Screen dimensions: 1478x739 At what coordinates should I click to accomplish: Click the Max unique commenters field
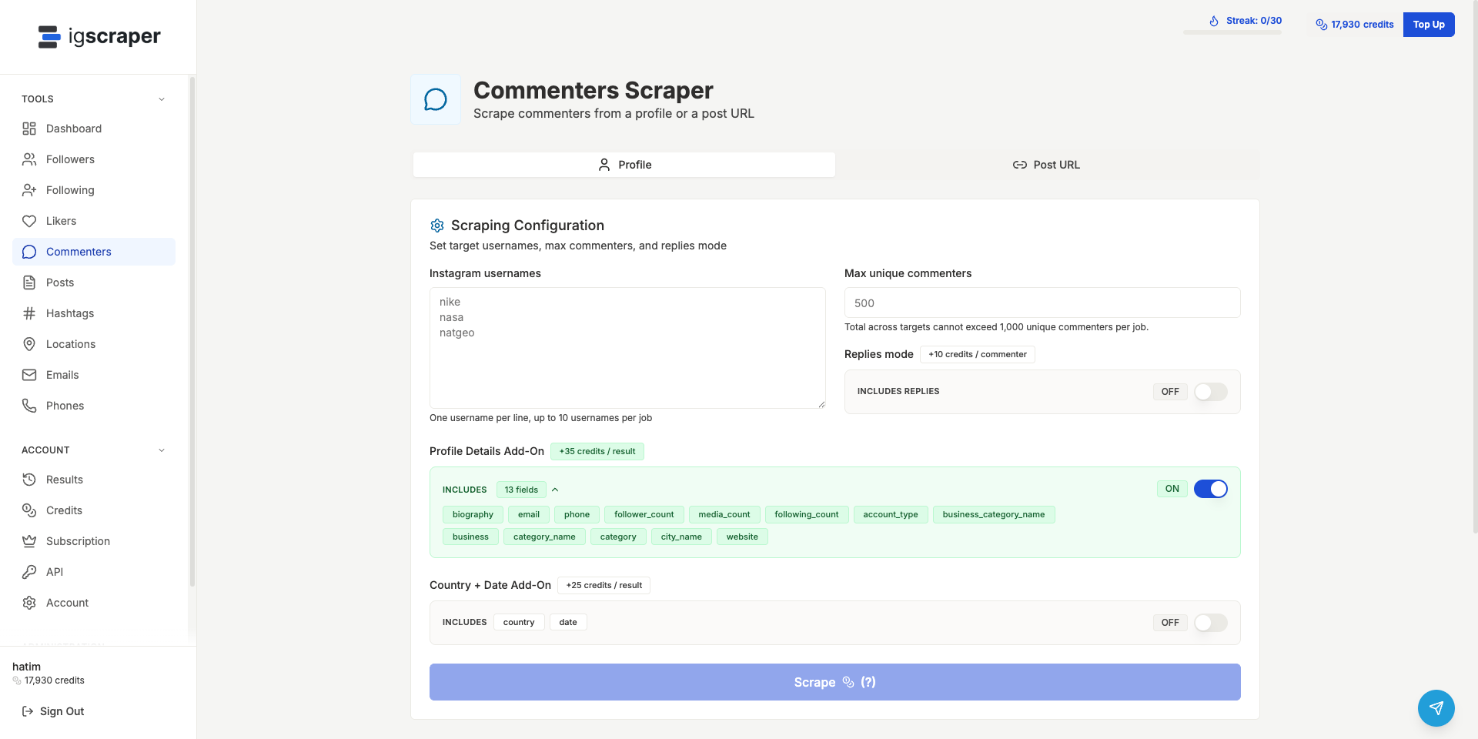click(1042, 303)
